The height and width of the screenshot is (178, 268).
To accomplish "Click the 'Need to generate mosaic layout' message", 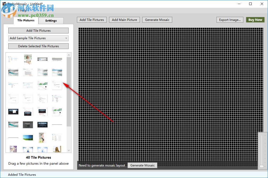I will tap(102, 165).
